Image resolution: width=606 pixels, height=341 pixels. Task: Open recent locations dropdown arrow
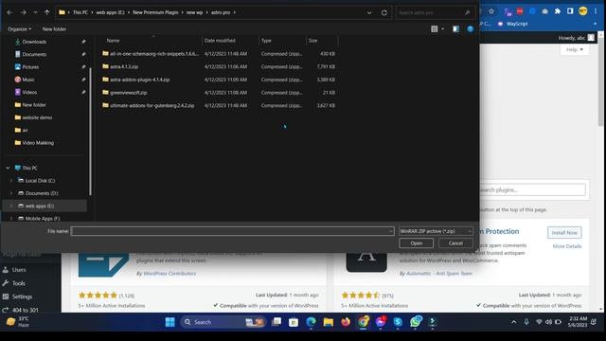click(x=35, y=12)
